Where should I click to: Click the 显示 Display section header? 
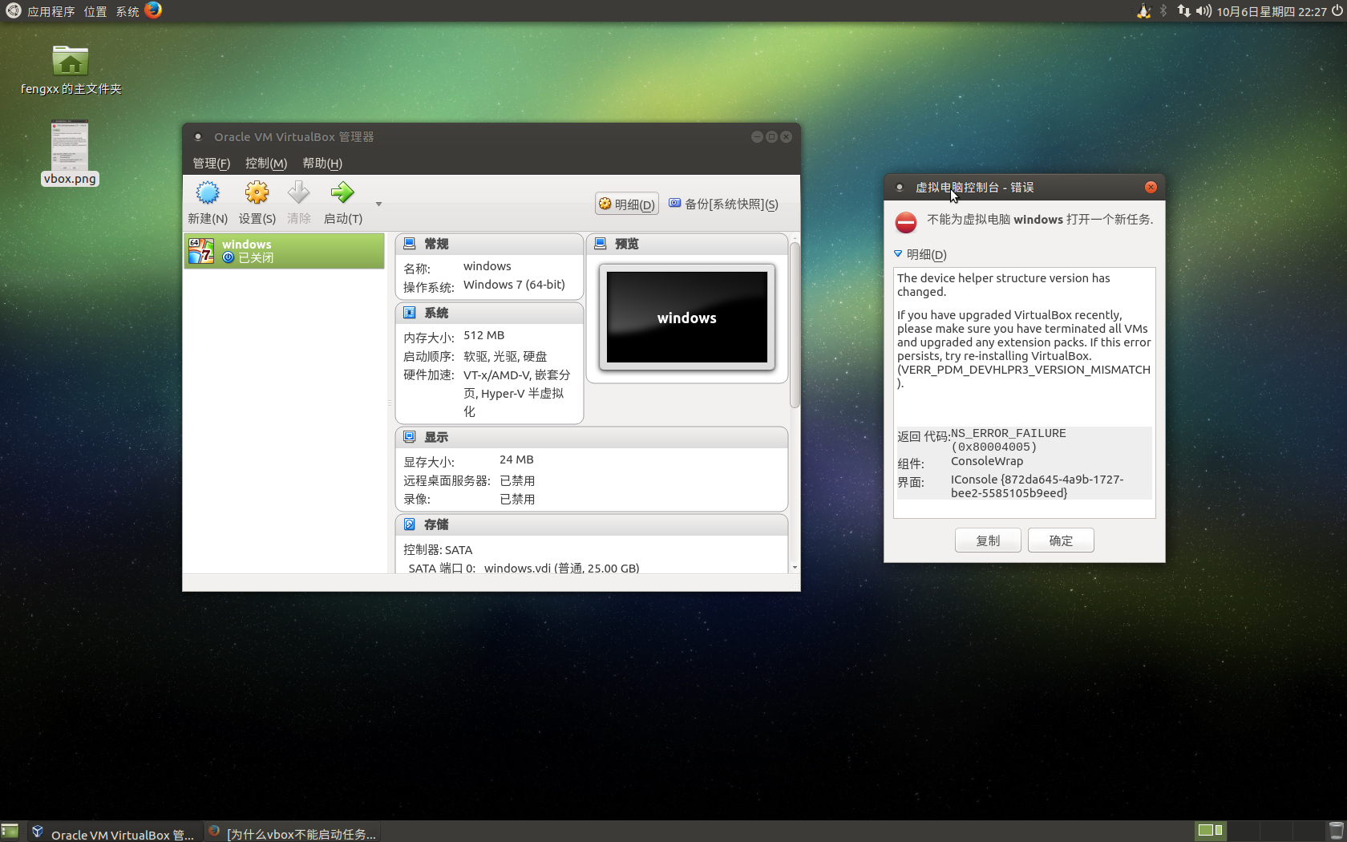[x=592, y=437]
